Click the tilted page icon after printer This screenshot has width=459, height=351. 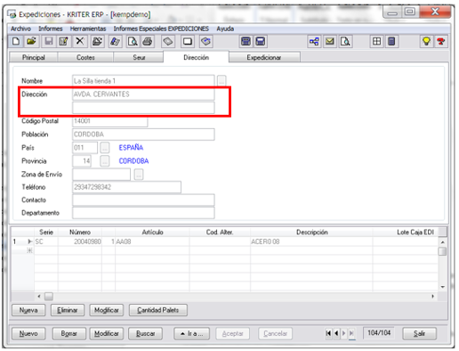pos(168,41)
